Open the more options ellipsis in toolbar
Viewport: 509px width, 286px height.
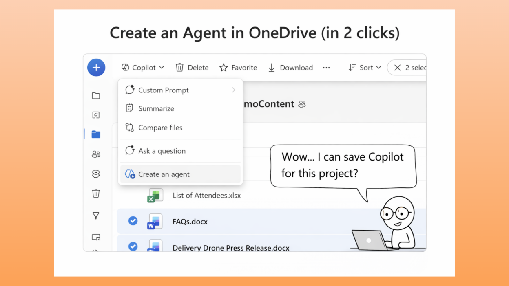(x=326, y=68)
